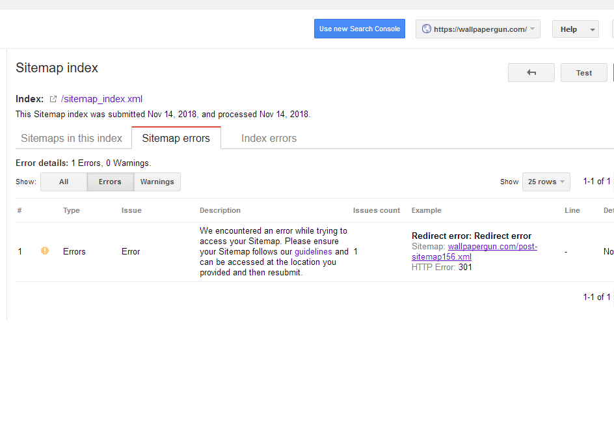Image resolution: width=614 pixels, height=440 pixels.
Task: Filter list by Warnings only
Action: 157,182
